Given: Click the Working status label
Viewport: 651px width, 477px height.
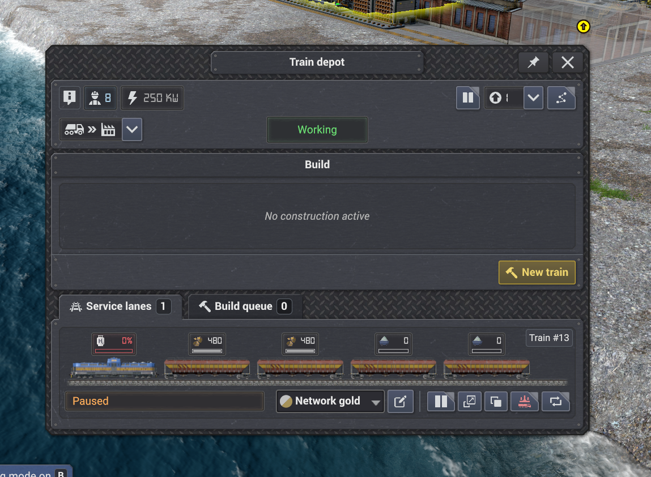Looking at the screenshot, I should click(x=317, y=130).
